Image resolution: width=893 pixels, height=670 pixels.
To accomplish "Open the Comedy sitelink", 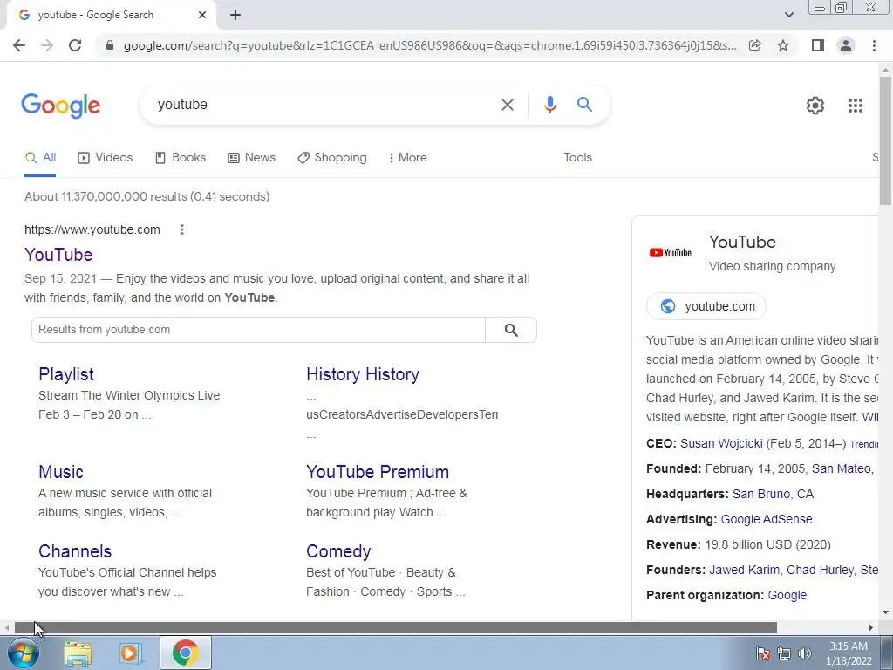I will click(x=338, y=551).
